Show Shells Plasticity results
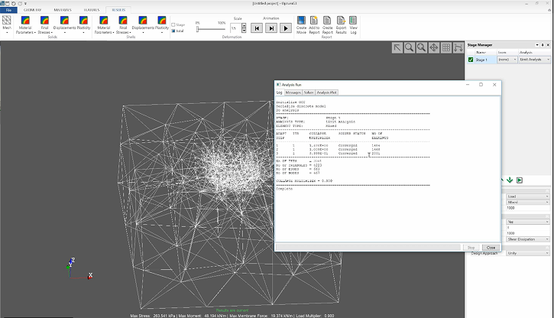554x318 pixels. click(x=162, y=24)
